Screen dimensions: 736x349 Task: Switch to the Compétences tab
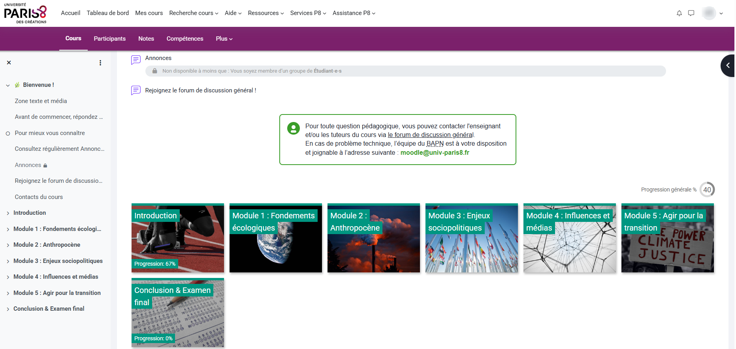[185, 39]
